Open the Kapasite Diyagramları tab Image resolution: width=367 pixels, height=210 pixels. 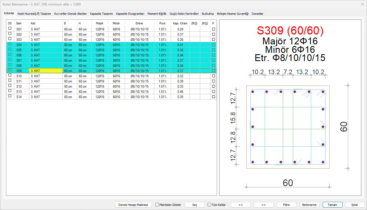point(130,13)
